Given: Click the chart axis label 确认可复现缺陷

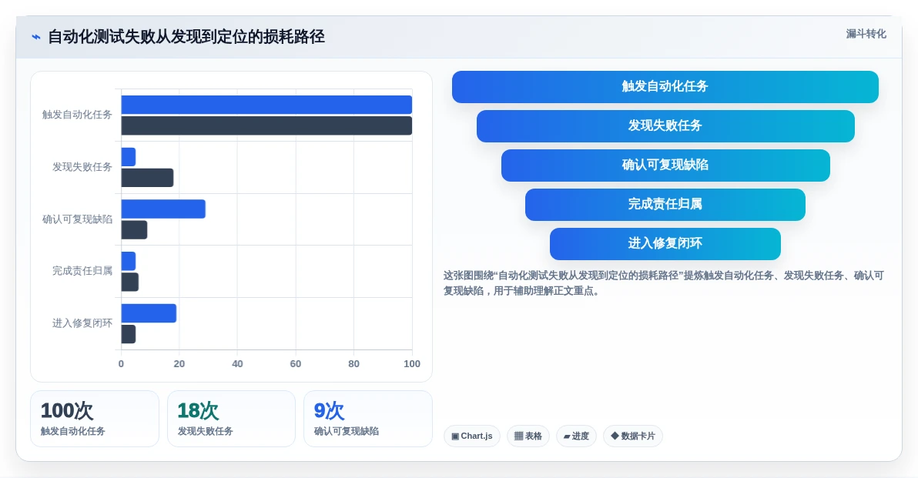Looking at the screenshot, I should click(77, 219).
